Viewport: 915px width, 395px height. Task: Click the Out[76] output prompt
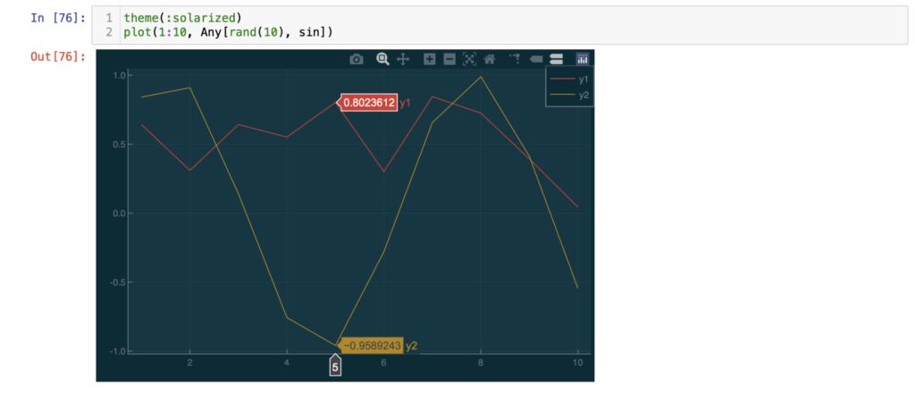[x=58, y=56]
